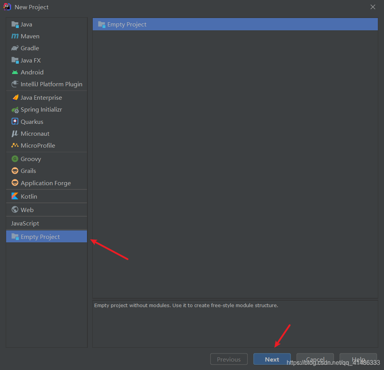Click the Android robot icon
Viewport: 384px width, 370px height.
[x=15, y=72]
